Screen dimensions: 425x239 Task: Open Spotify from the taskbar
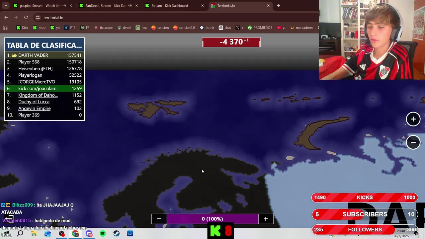coord(103,234)
